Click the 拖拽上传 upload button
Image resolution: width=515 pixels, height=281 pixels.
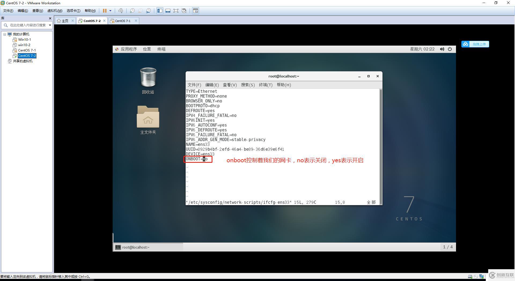475,44
